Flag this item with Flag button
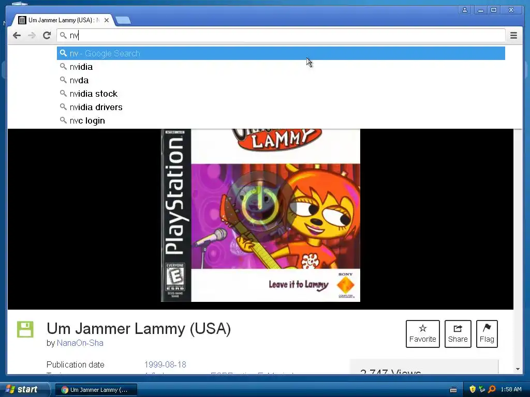This screenshot has width=530, height=397. tap(487, 334)
